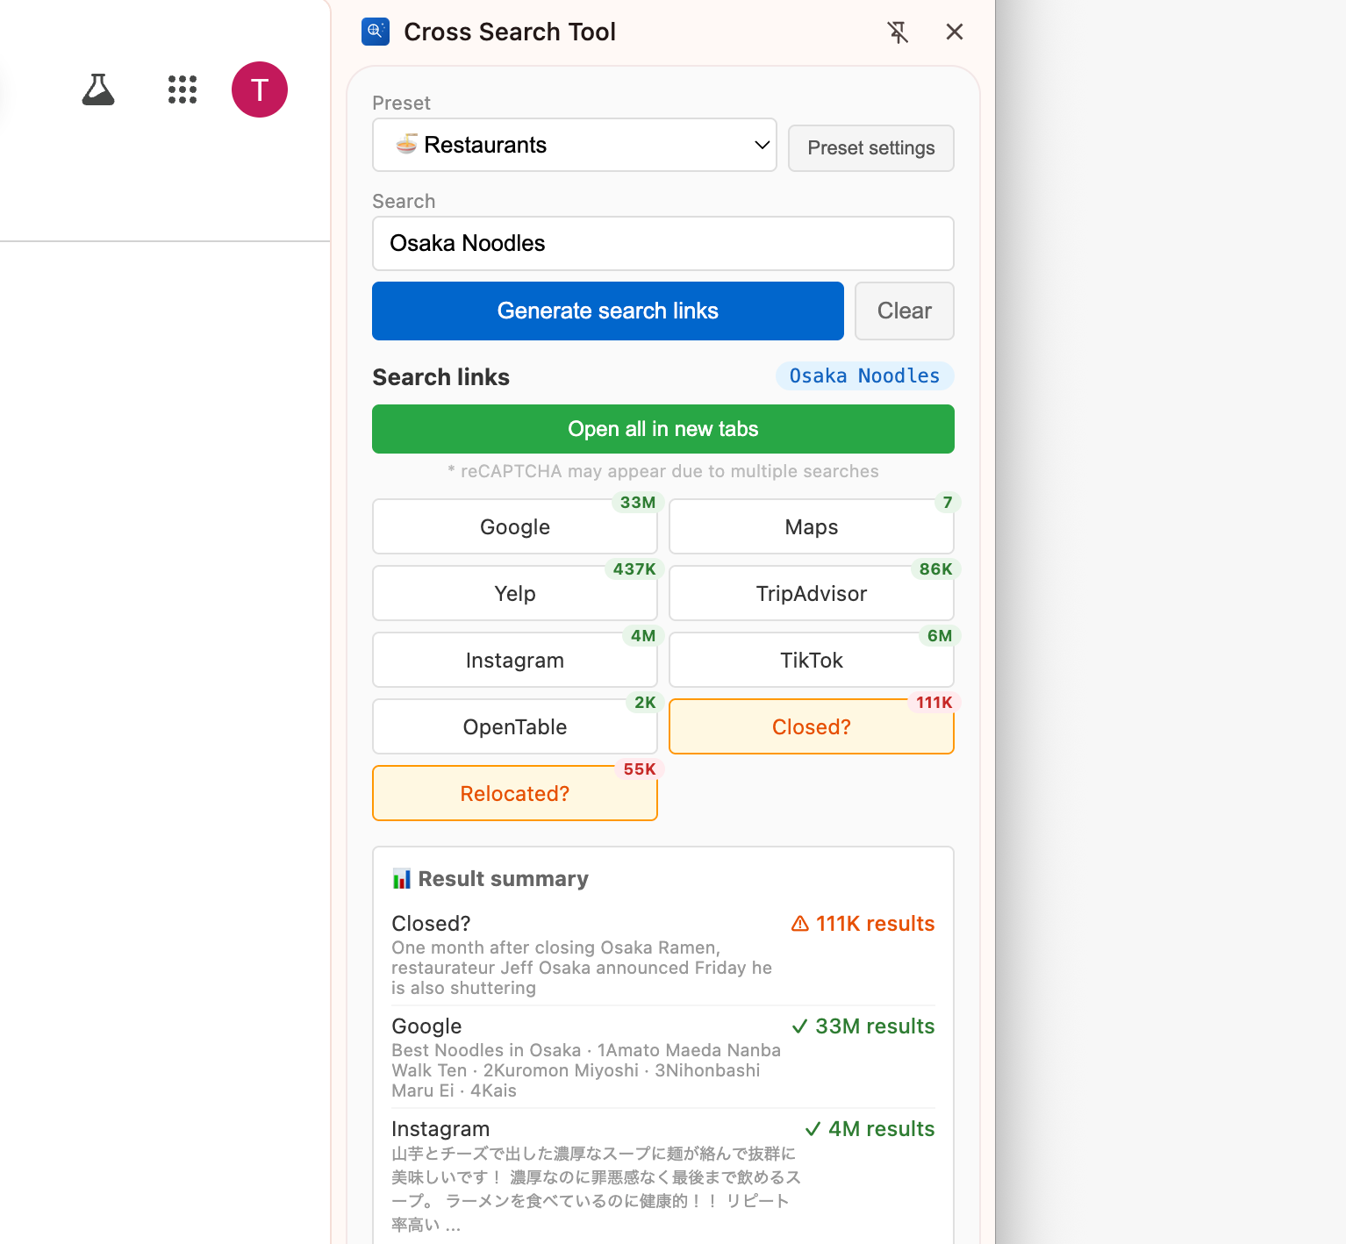
Task: Open the OpenTable search link
Action: (515, 727)
